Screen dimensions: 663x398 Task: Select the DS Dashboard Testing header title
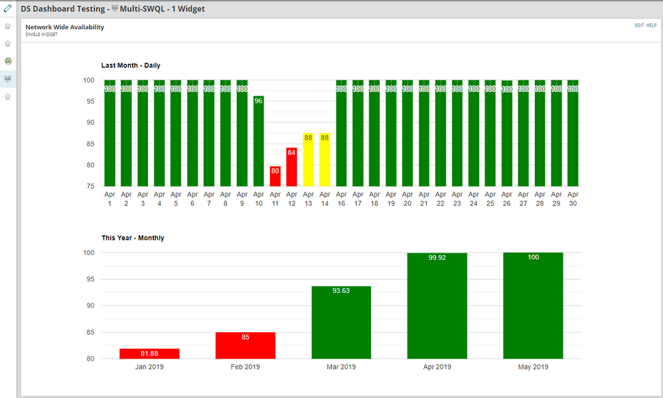point(66,9)
